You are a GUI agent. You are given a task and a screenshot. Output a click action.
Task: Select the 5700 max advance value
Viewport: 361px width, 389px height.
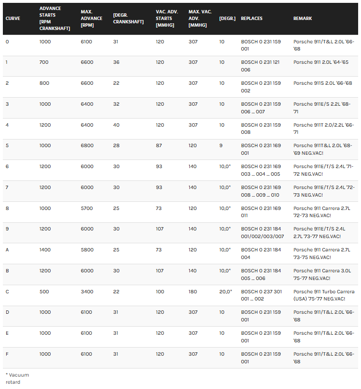87,208
